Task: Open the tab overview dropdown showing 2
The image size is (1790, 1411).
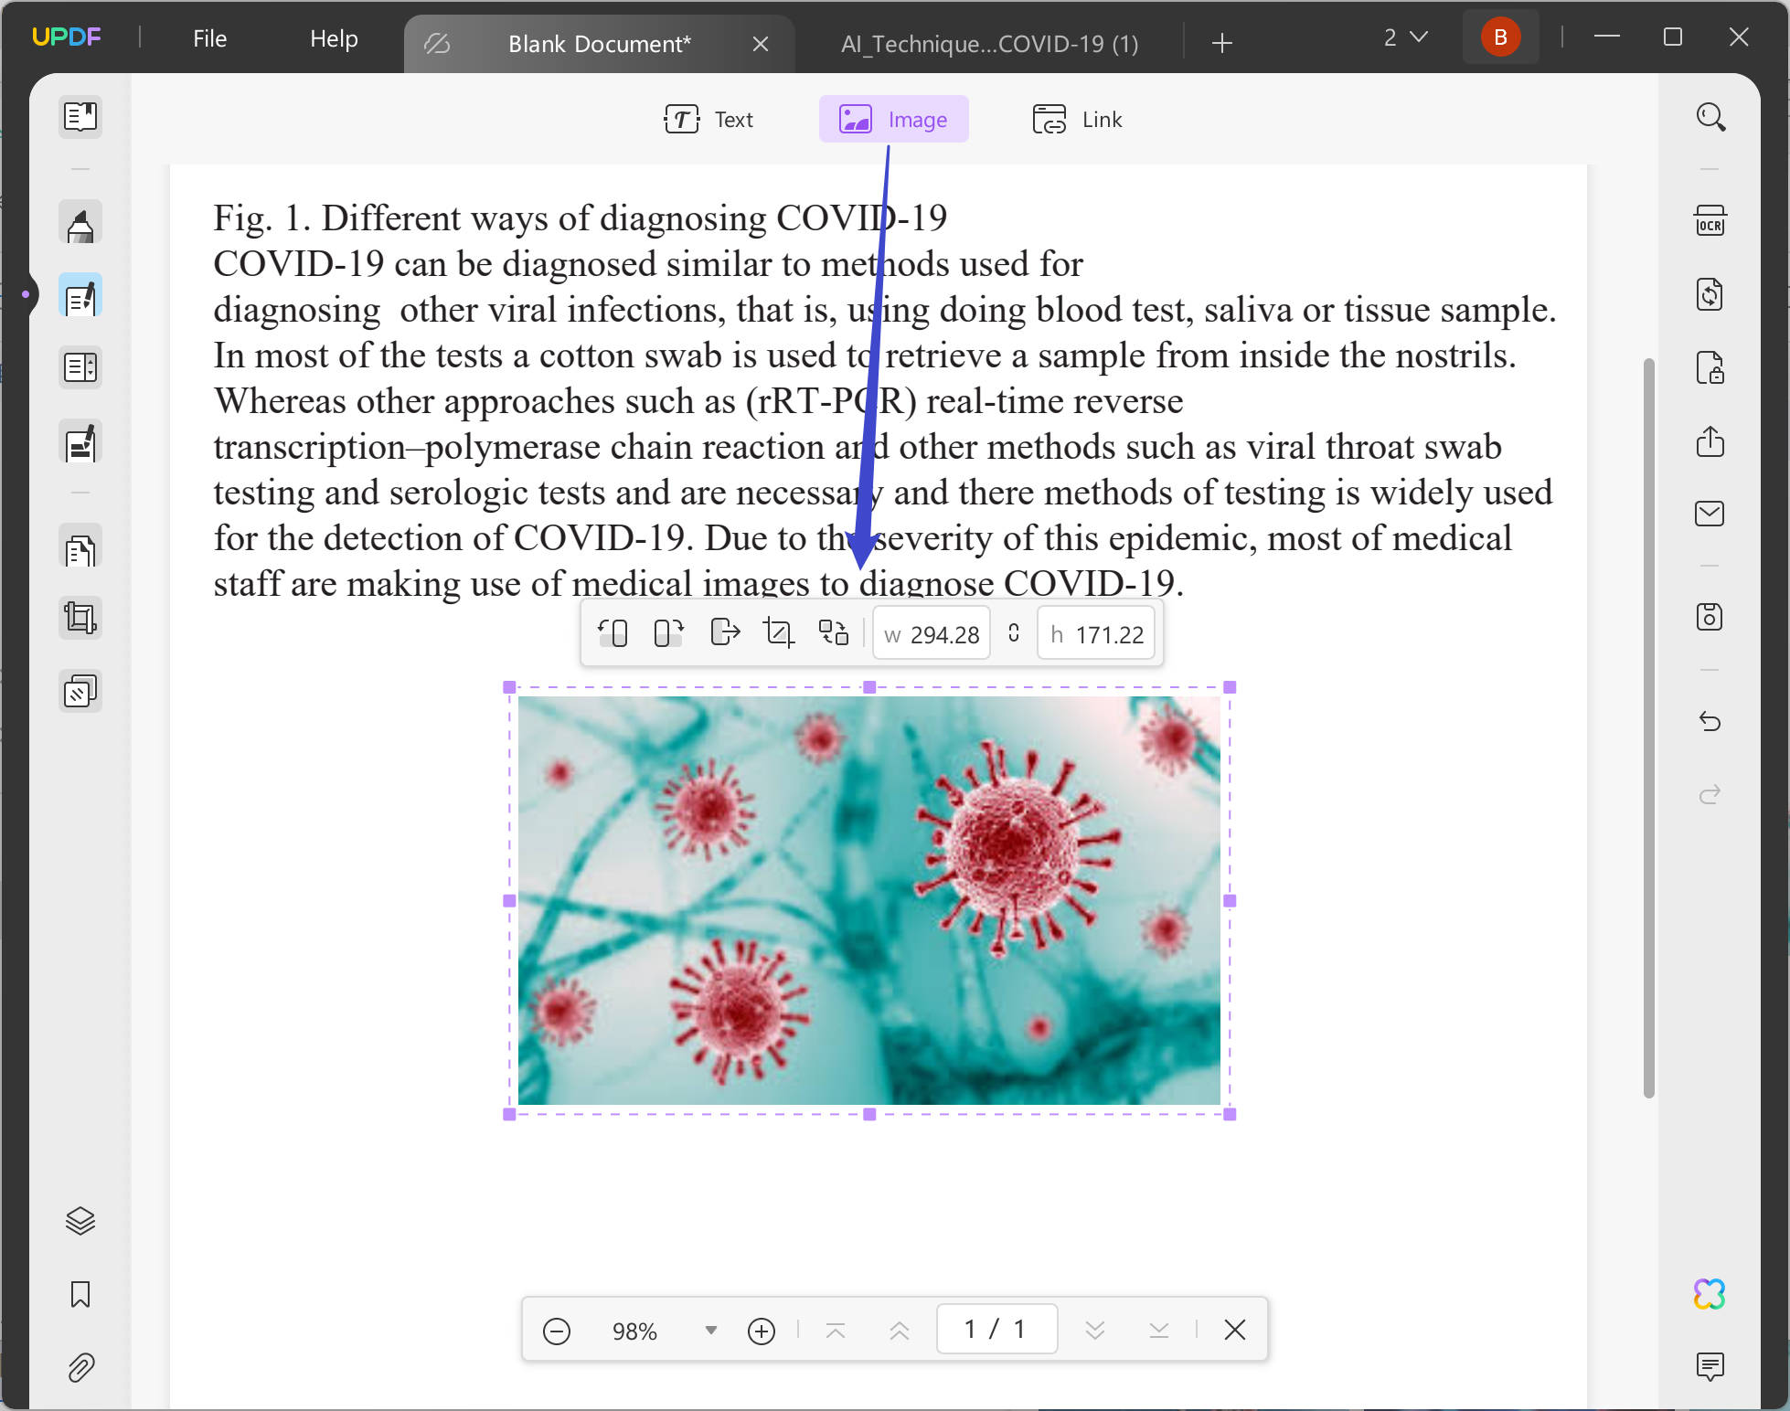Action: 1404,37
